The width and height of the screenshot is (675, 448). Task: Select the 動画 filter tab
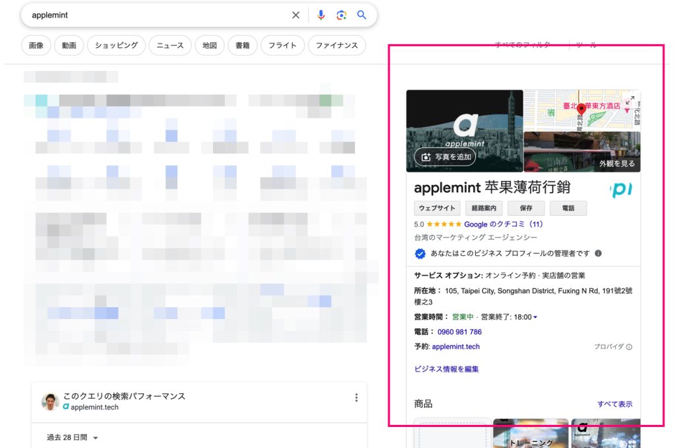click(69, 45)
